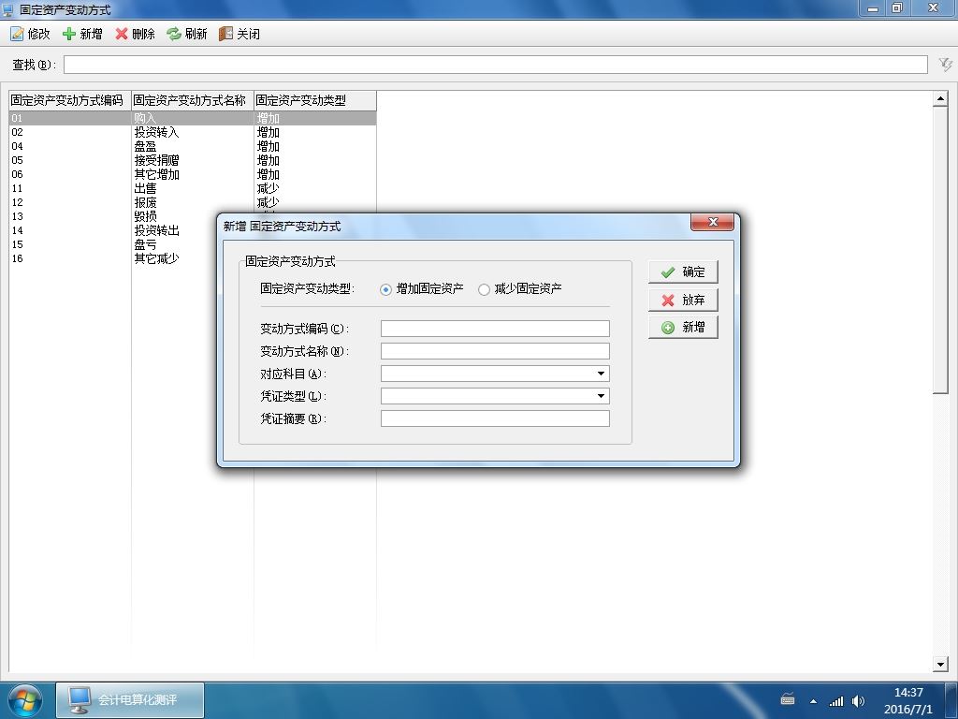Click column header 固定资产变动方式名称

pyautogui.click(x=193, y=100)
